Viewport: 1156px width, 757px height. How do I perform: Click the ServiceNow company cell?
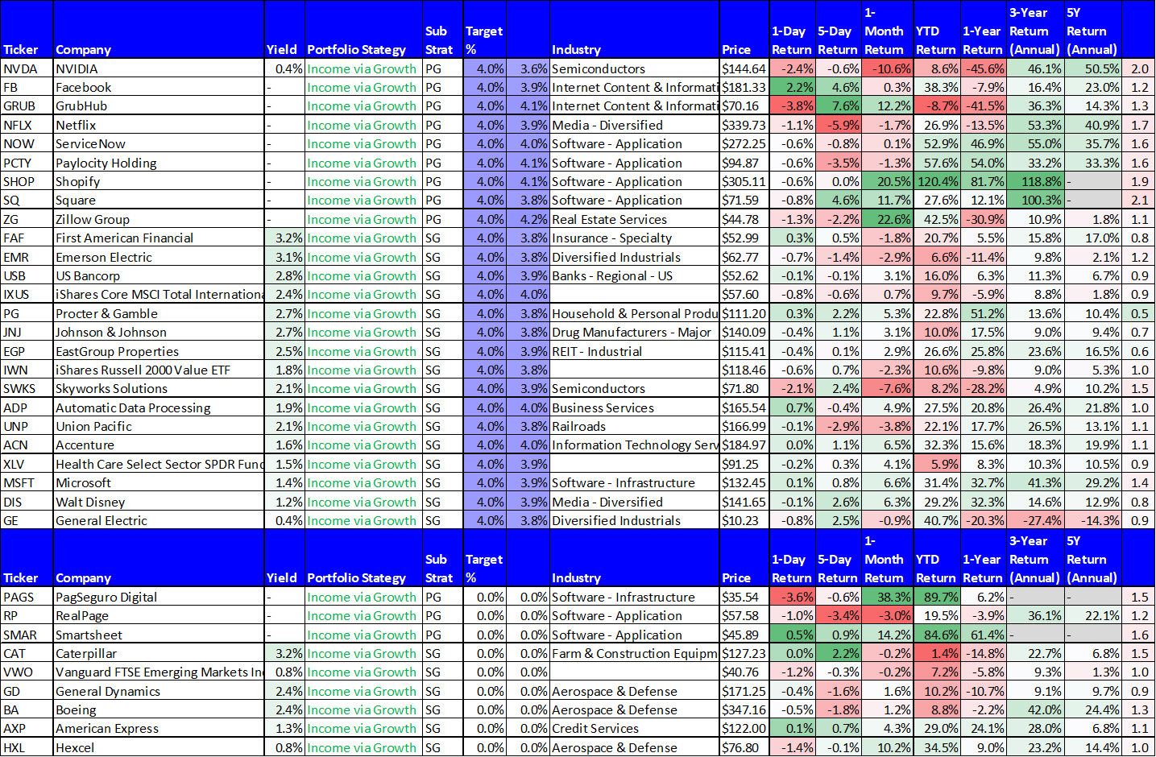pyautogui.click(x=159, y=143)
